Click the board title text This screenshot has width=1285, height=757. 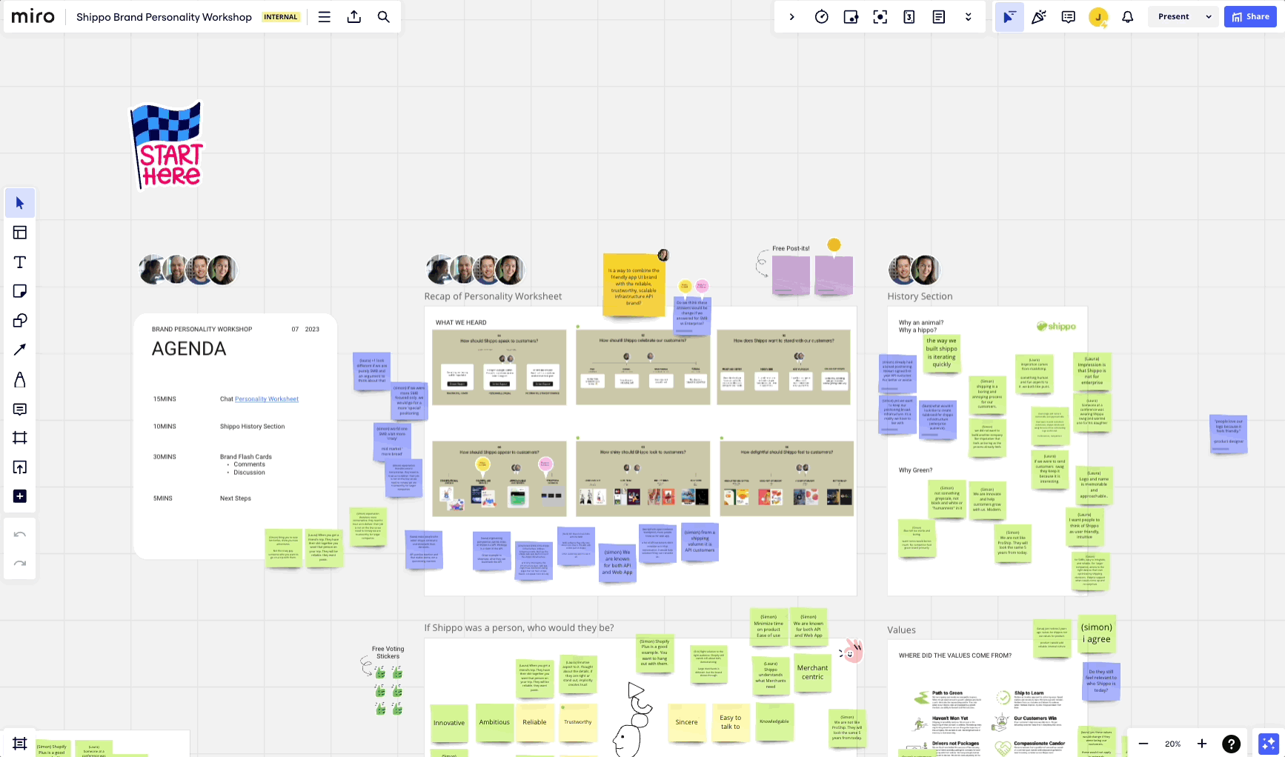coord(164,17)
